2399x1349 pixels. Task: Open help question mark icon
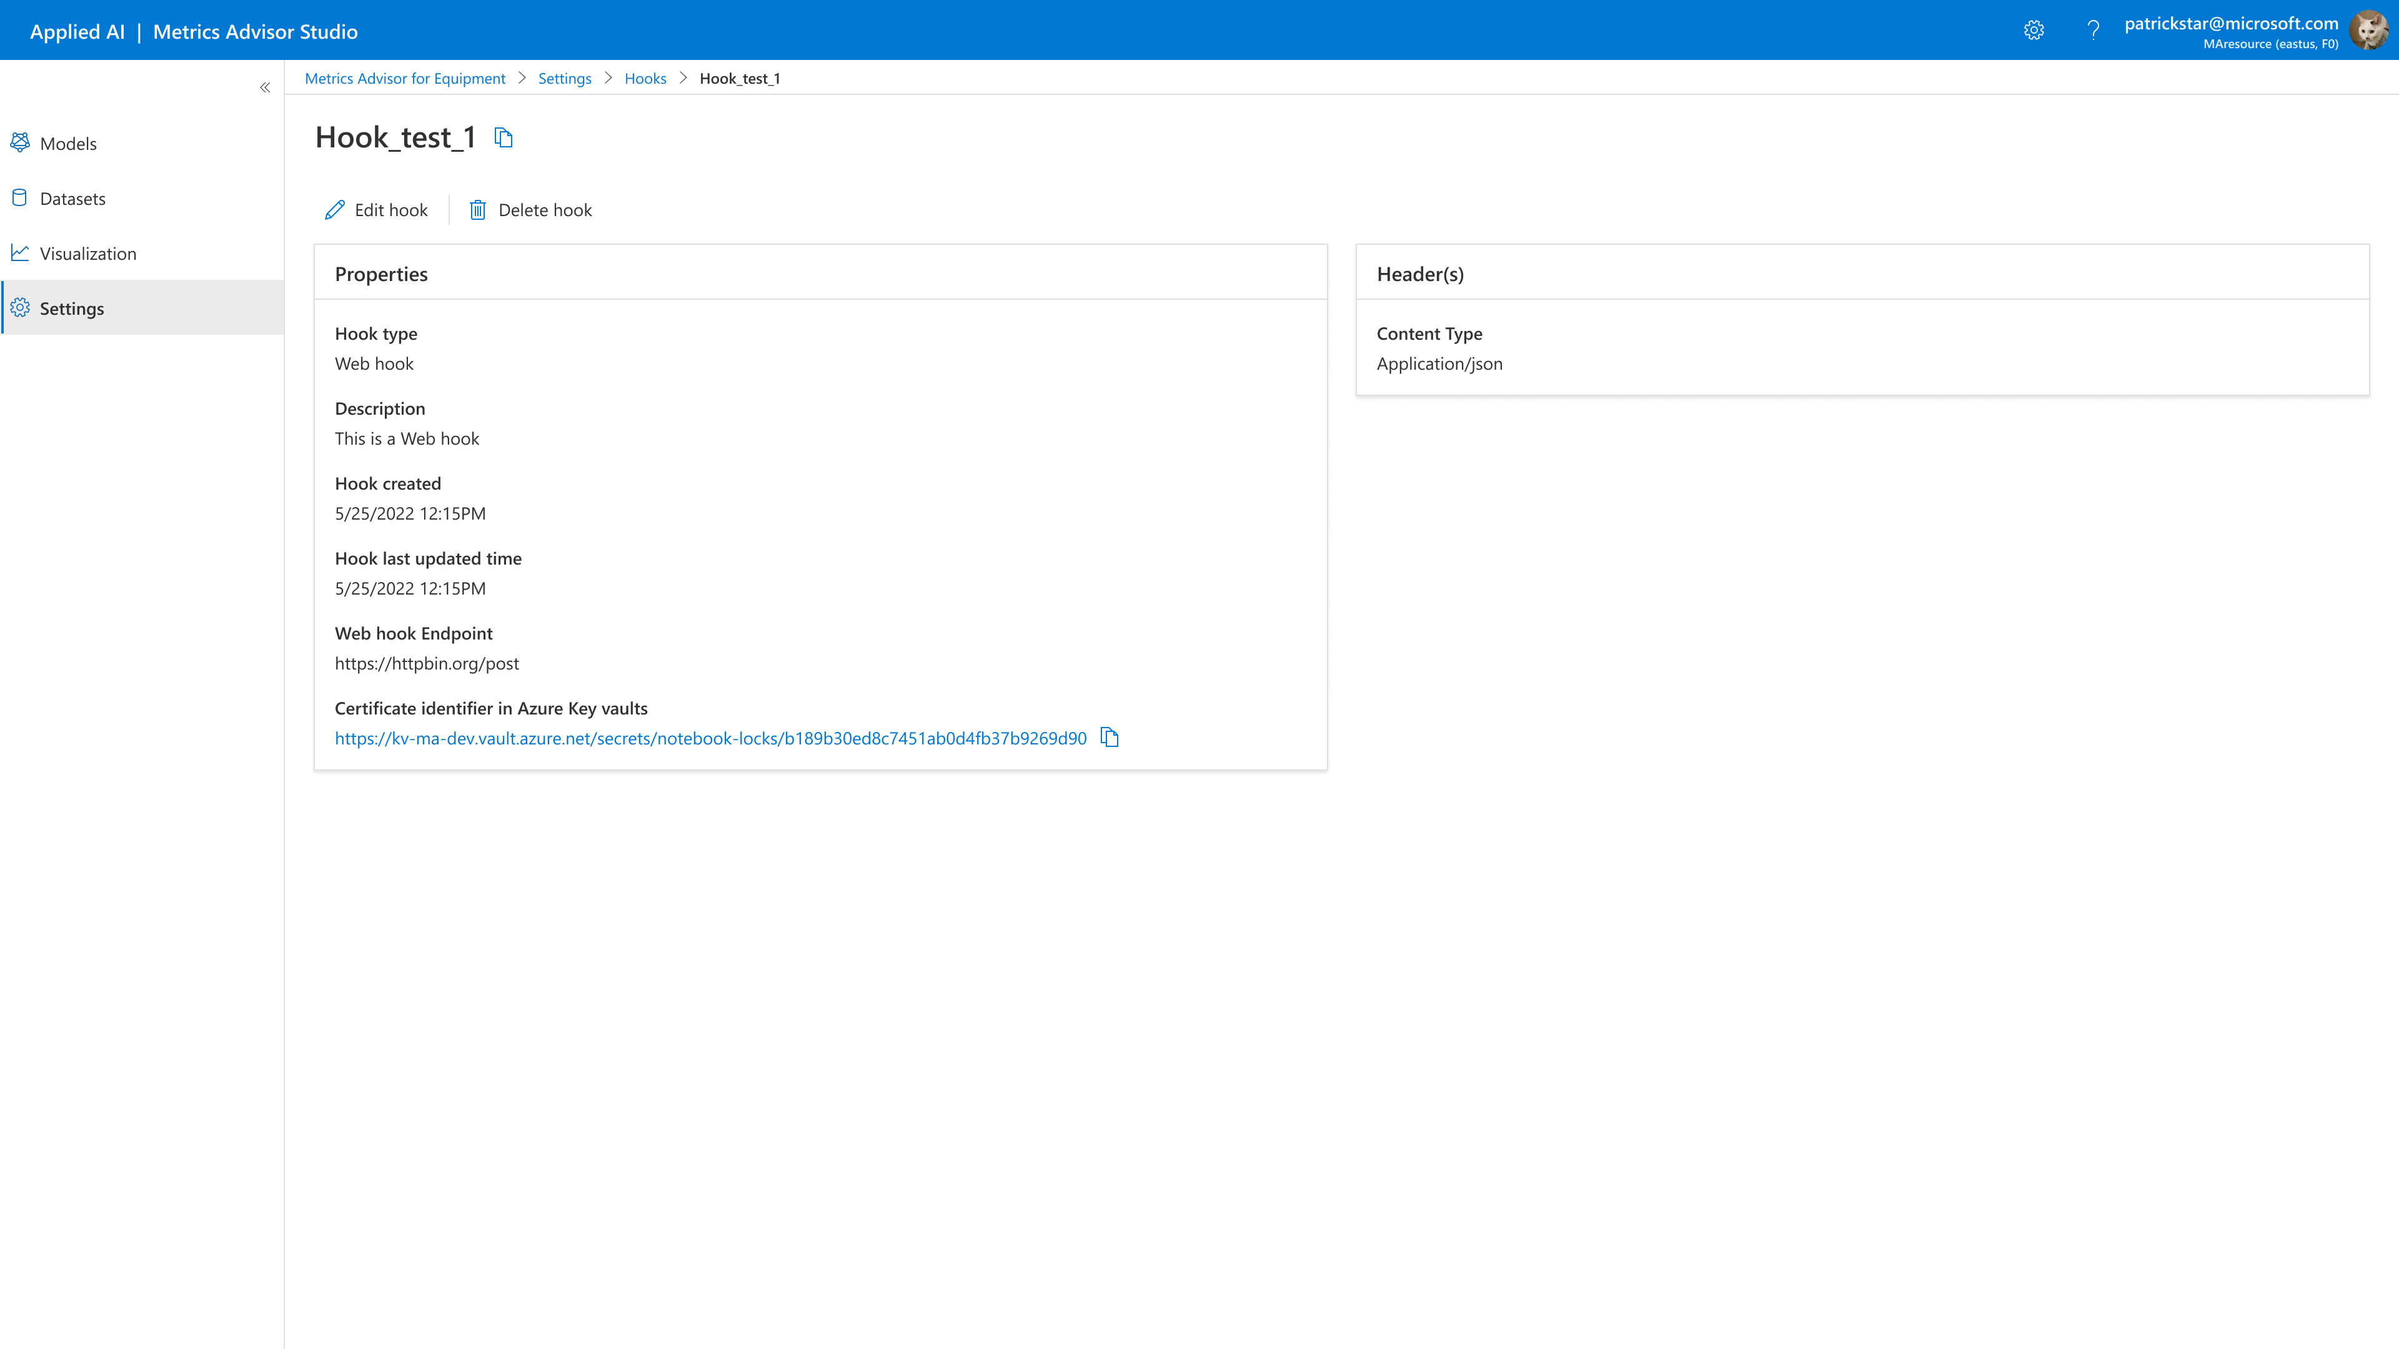[2093, 31]
